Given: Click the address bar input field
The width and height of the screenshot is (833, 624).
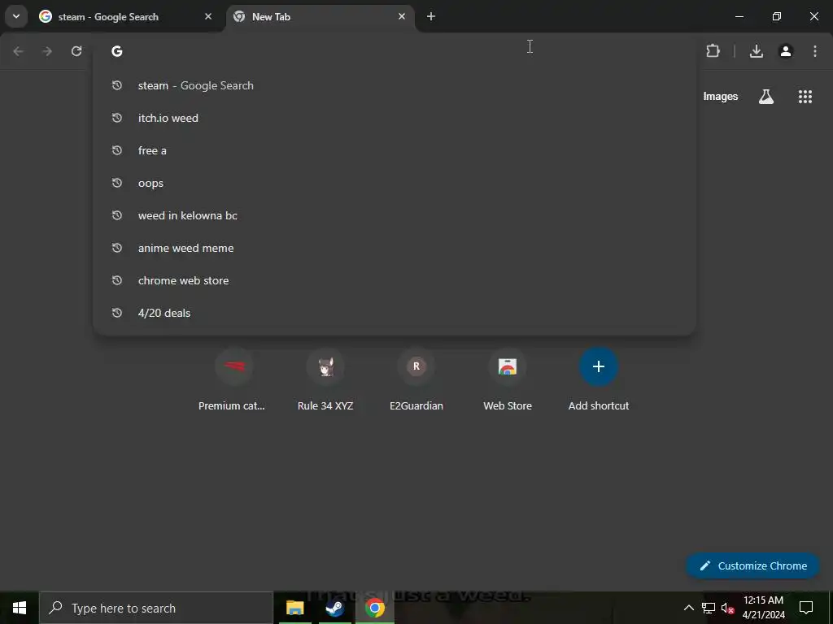Looking at the screenshot, I should [x=395, y=51].
